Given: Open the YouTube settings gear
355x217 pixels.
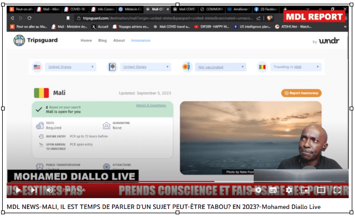Looking at the screenshot, I should (289, 190).
